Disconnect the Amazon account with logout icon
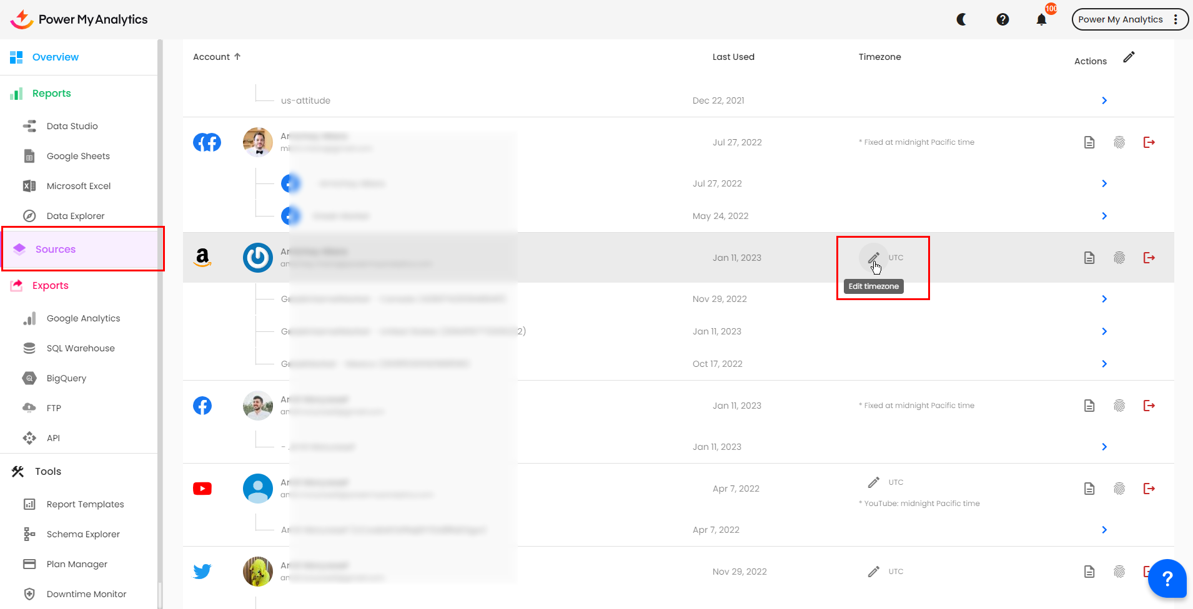This screenshot has height=609, width=1193. (x=1149, y=258)
